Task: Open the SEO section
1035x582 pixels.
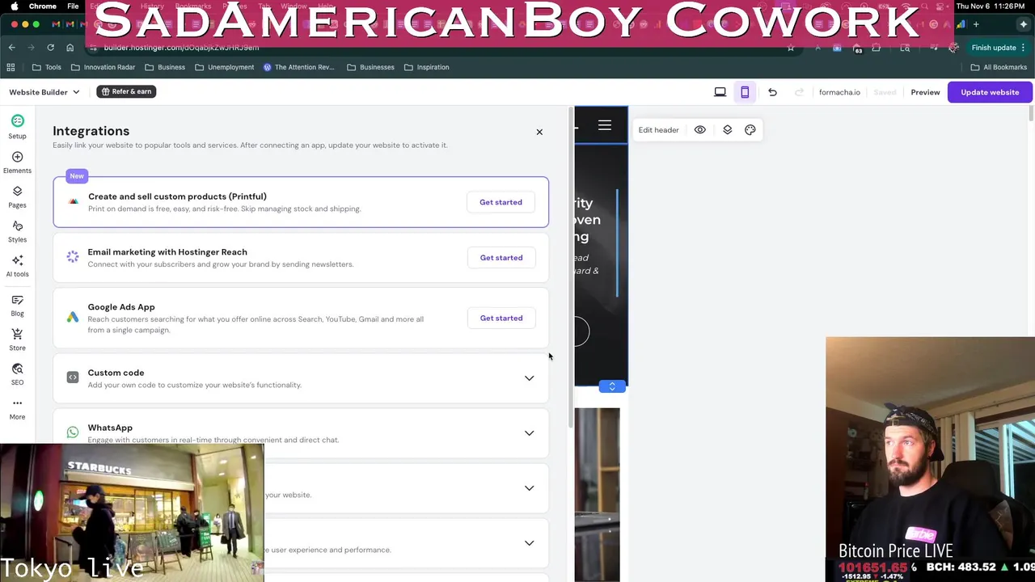Action: point(17,374)
